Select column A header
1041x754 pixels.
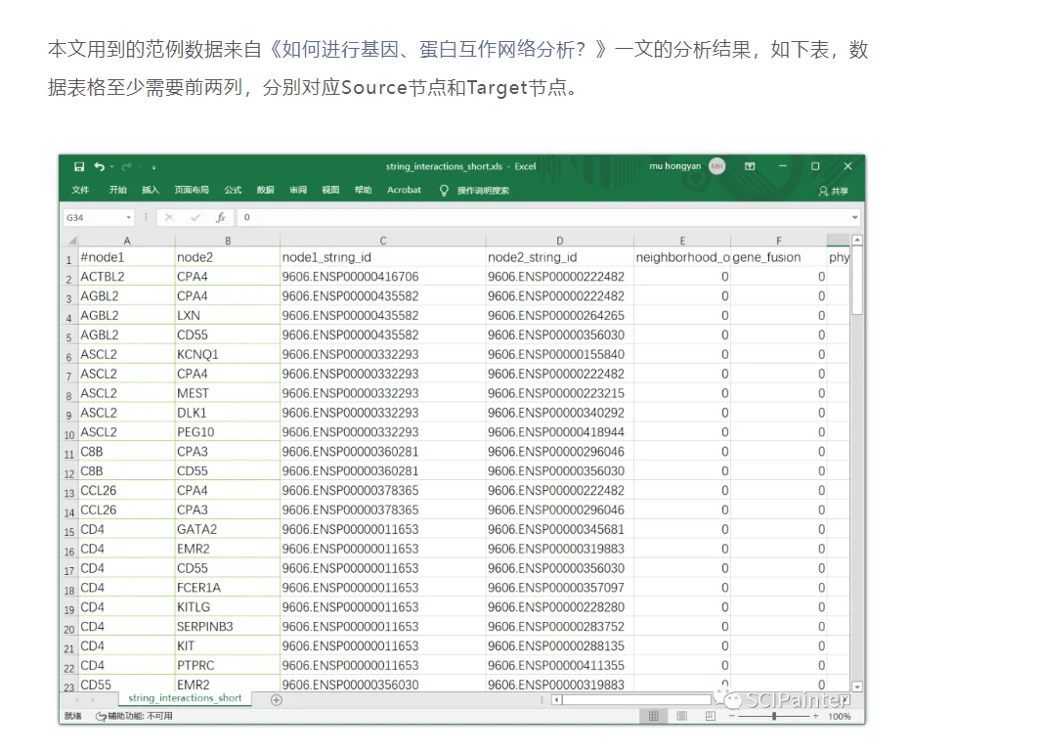tap(127, 241)
